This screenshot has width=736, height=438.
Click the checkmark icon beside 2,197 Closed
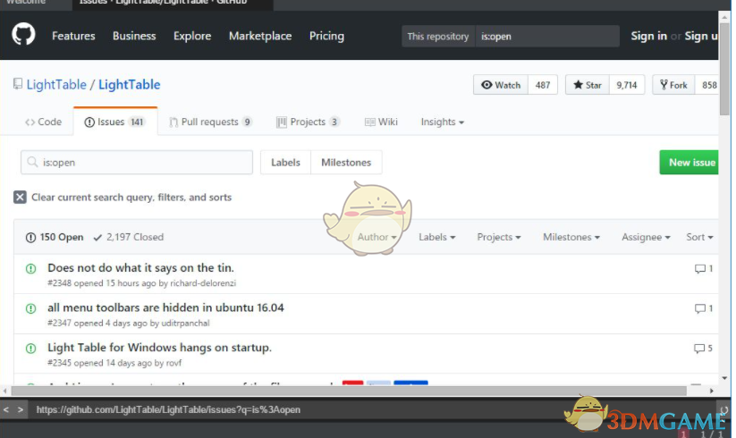97,237
